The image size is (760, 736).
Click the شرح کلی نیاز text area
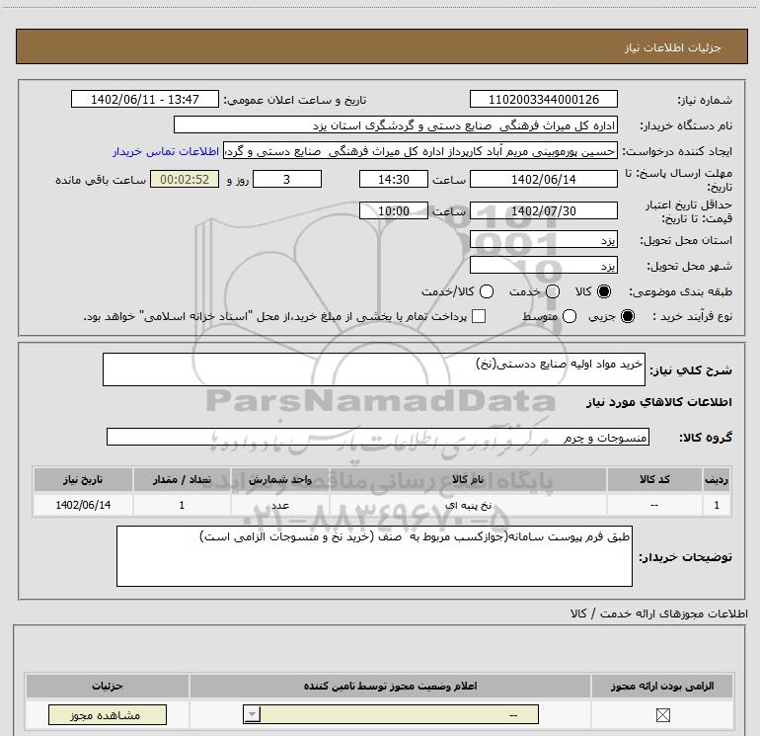coord(374,369)
